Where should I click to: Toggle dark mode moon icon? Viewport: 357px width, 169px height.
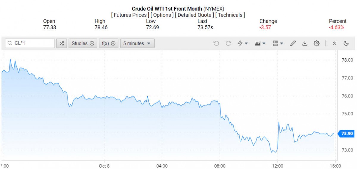tap(346, 43)
